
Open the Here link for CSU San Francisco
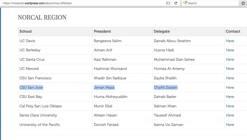tap(230, 78)
